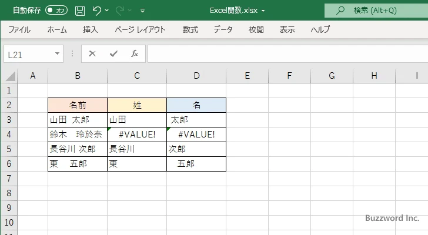Select cell D3 containing 太郎
428x235 pixels.
[x=196, y=120]
